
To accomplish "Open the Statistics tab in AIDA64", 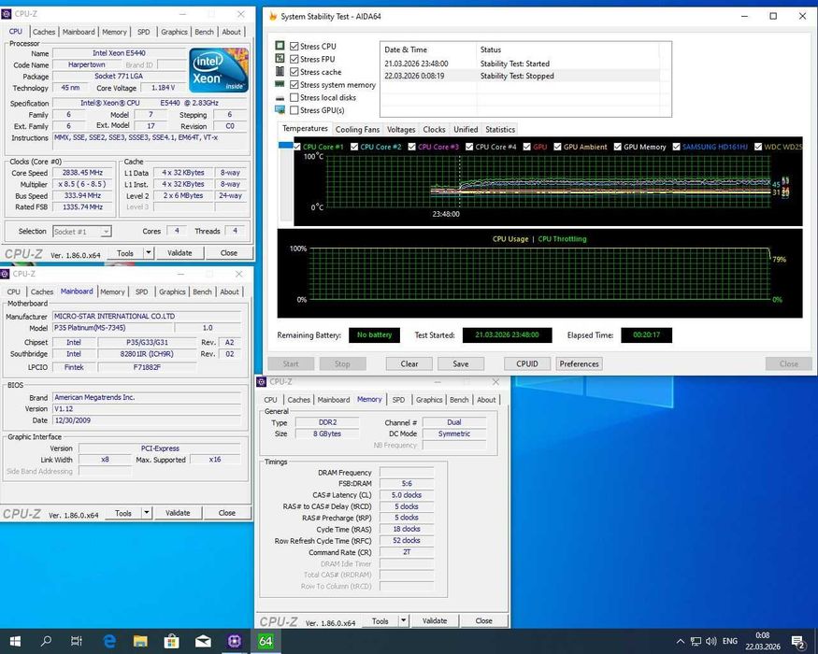I will (x=500, y=129).
